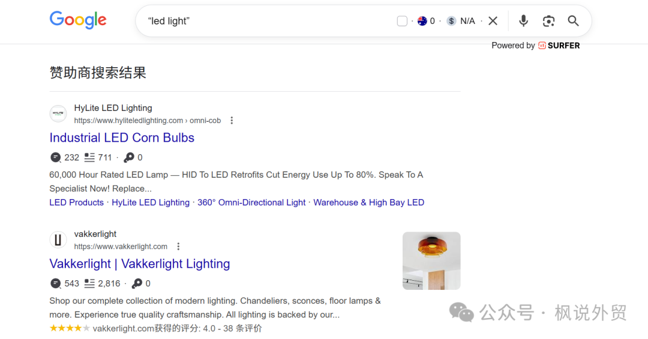This screenshot has height=339, width=648.
Task: Clear the search box text
Action: tap(493, 21)
